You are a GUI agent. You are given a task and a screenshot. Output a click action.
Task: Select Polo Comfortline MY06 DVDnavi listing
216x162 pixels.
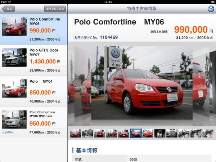pos(33,122)
